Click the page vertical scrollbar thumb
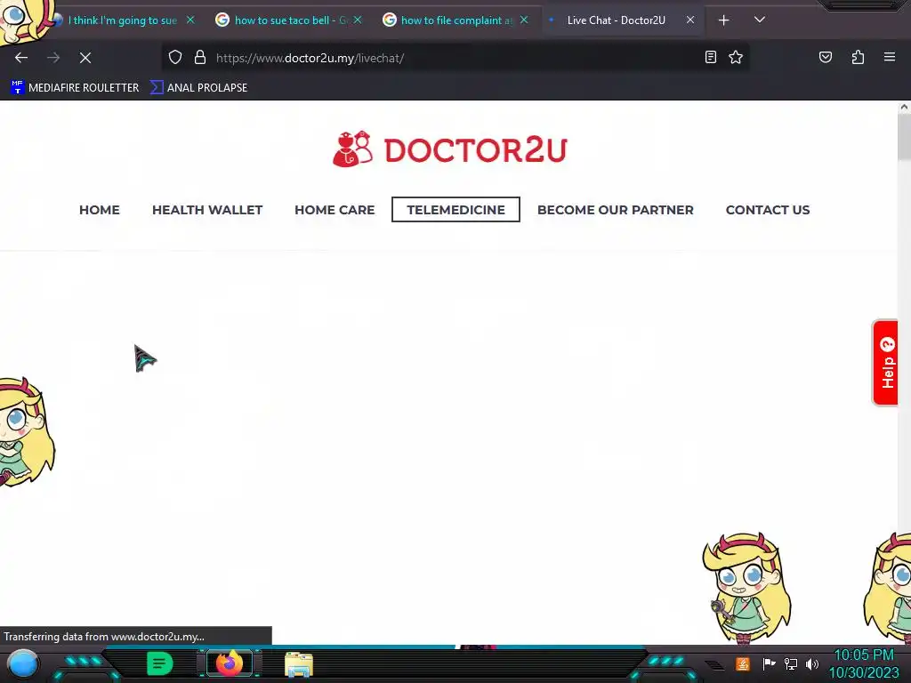This screenshot has height=683, width=911. tap(904, 136)
